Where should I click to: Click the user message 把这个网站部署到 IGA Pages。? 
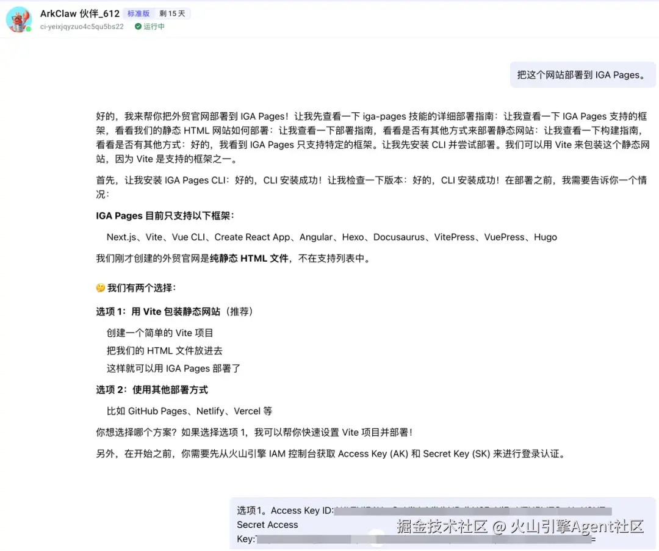point(583,75)
